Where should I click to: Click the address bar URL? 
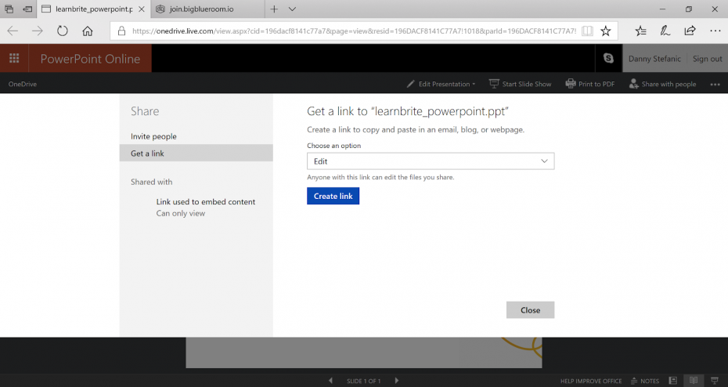tap(354, 31)
